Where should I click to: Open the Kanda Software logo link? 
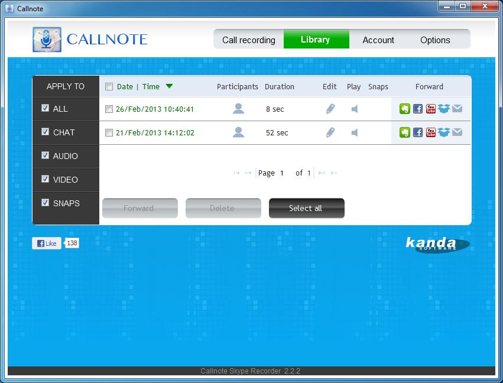coord(437,245)
